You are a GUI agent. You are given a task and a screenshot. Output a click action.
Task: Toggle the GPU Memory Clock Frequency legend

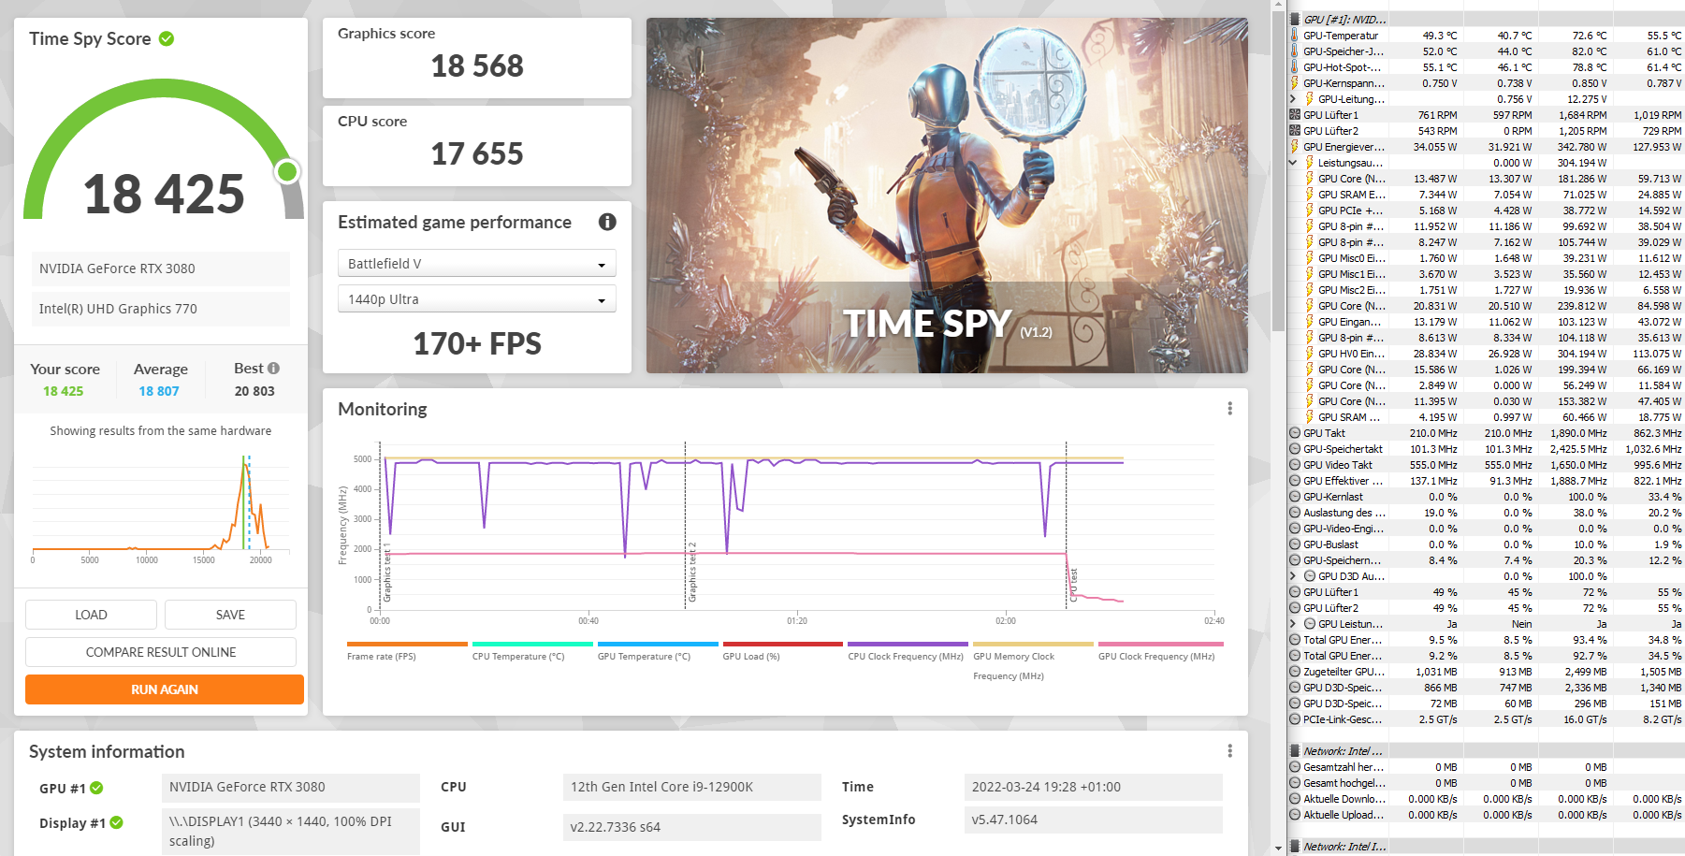click(x=1033, y=660)
